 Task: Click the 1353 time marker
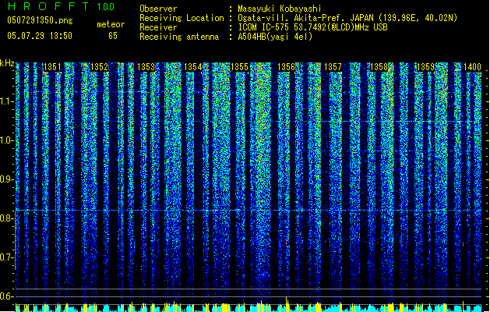click(x=146, y=67)
